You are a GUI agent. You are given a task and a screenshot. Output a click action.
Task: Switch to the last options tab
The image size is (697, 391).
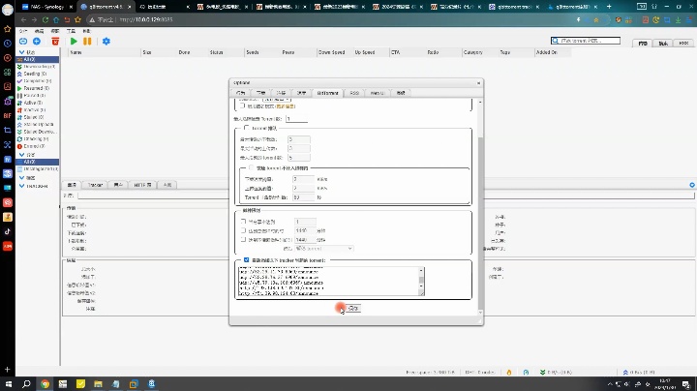tap(401, 93)
